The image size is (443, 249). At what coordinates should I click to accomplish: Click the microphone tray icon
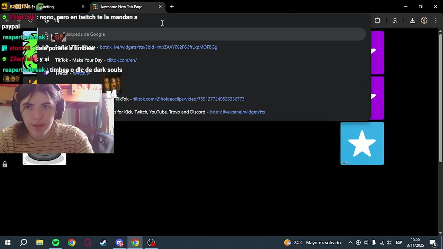click(x=374, y=243)
